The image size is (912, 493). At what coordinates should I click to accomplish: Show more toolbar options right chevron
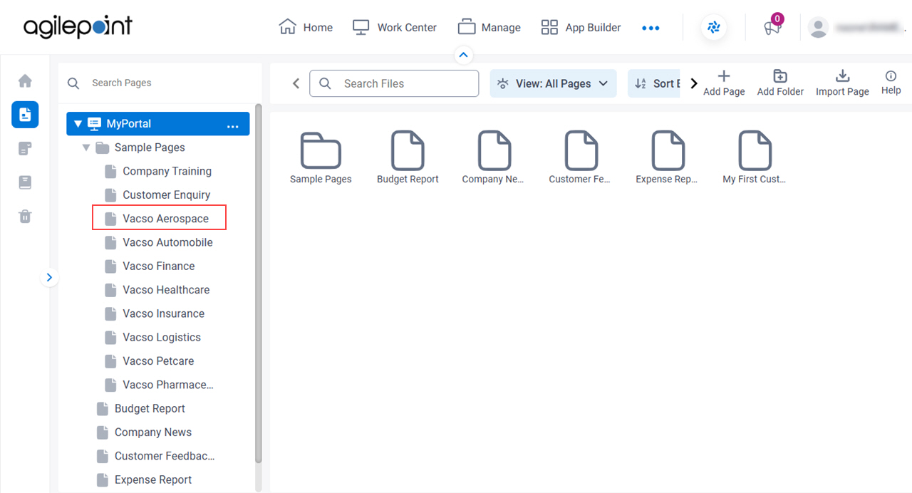point(694,83)
